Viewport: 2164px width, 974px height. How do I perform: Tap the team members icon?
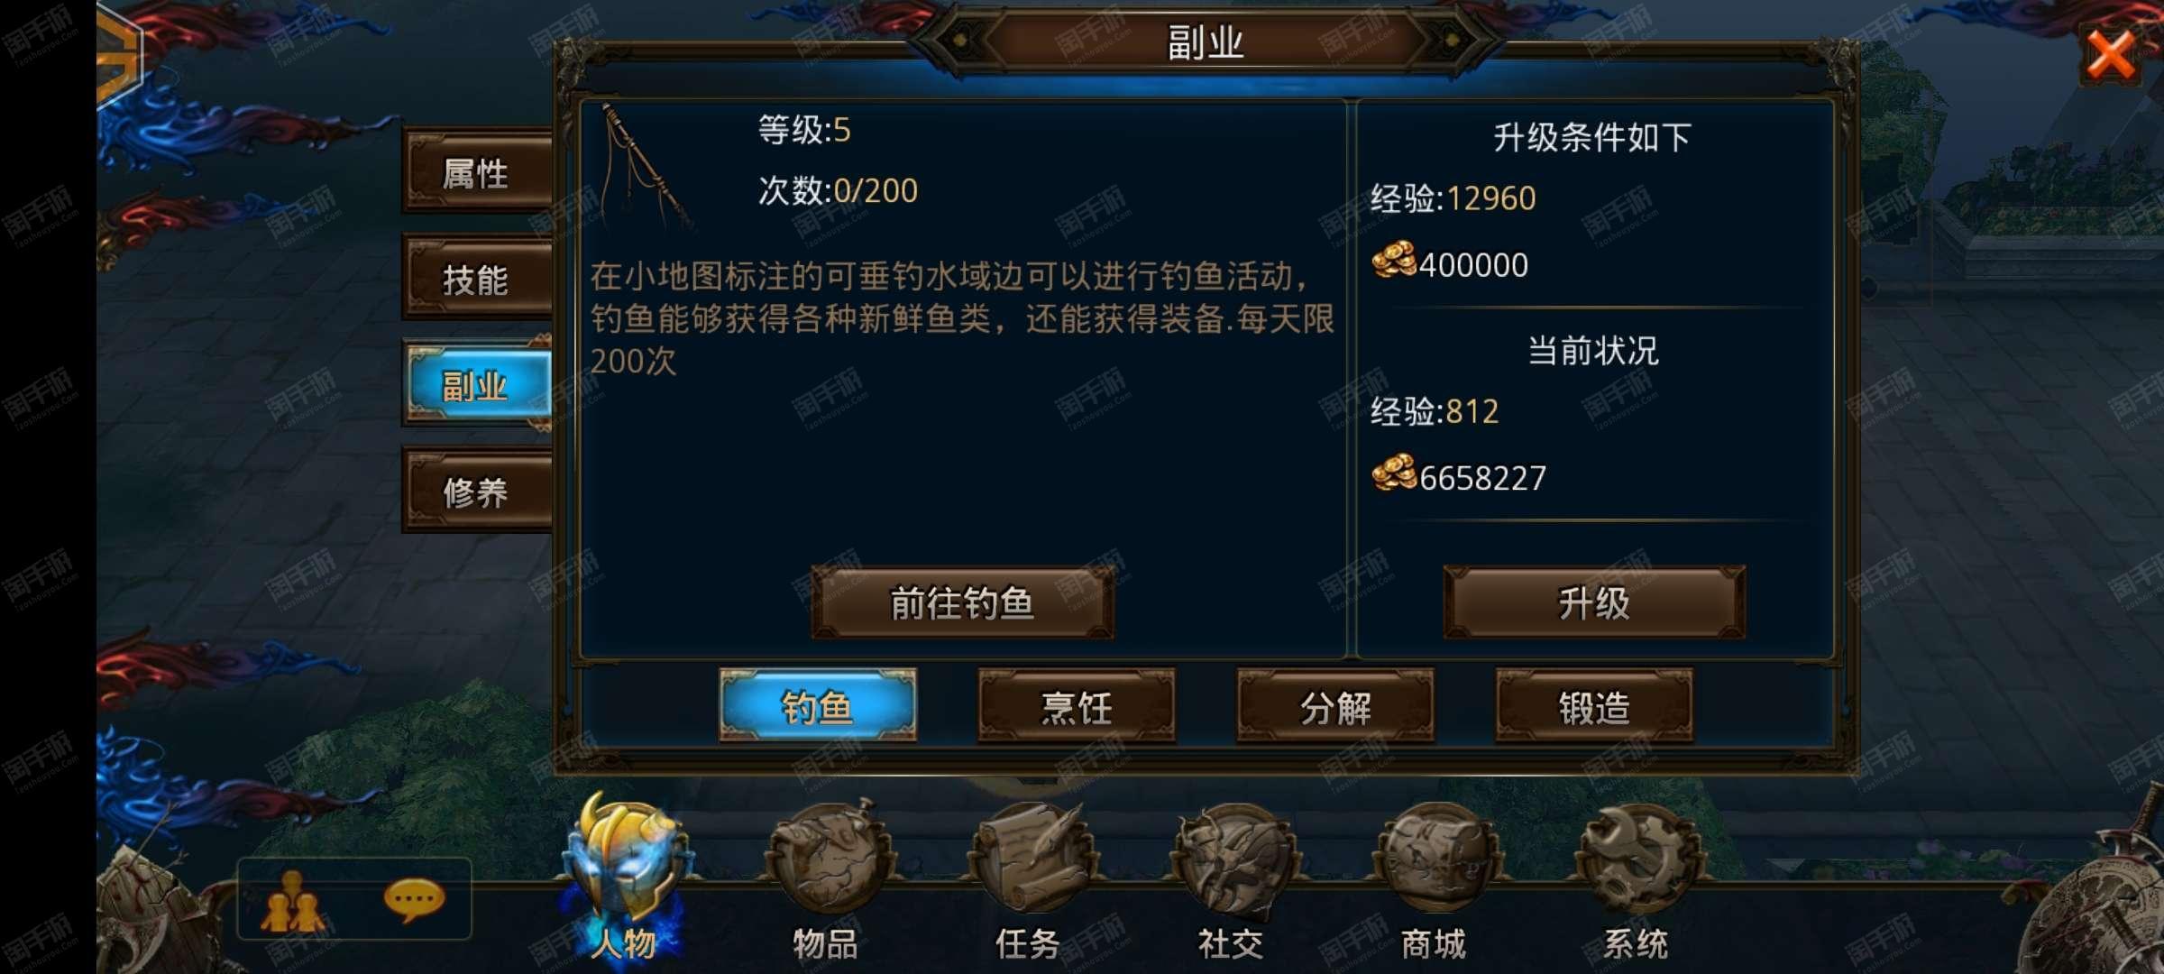[292, 902]
